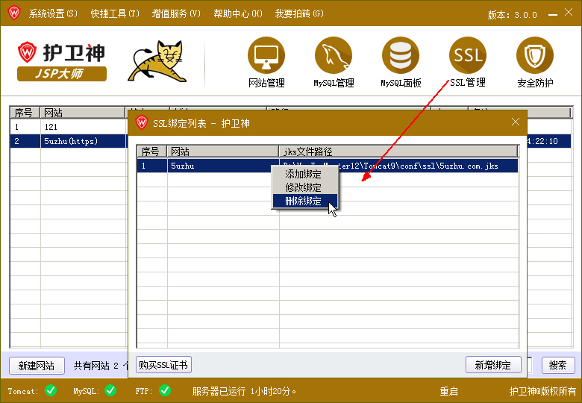Open the 快捷工具(T) menu
582x403 pixels.
pyautogui.click(x=115, y=13)
